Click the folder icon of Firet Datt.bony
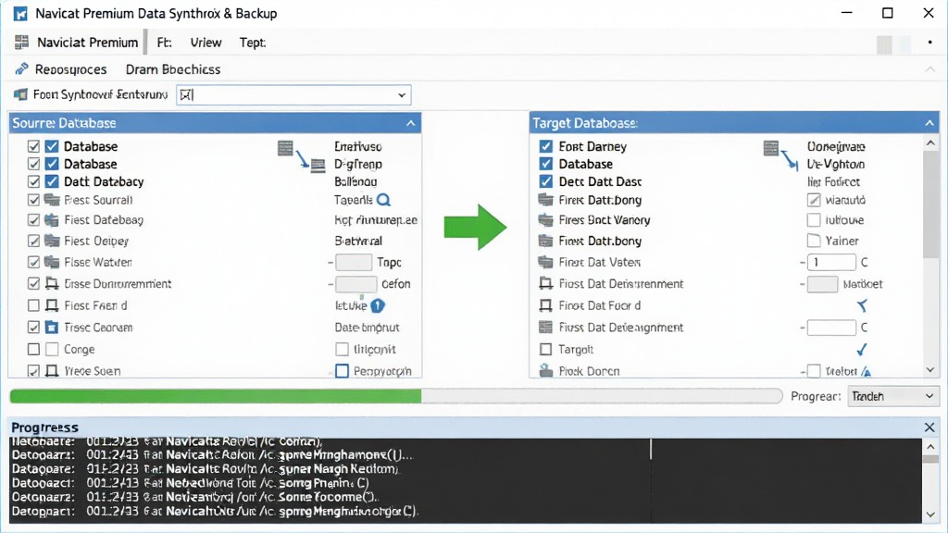Screen dimensions: 948x533 click(546, 241)
